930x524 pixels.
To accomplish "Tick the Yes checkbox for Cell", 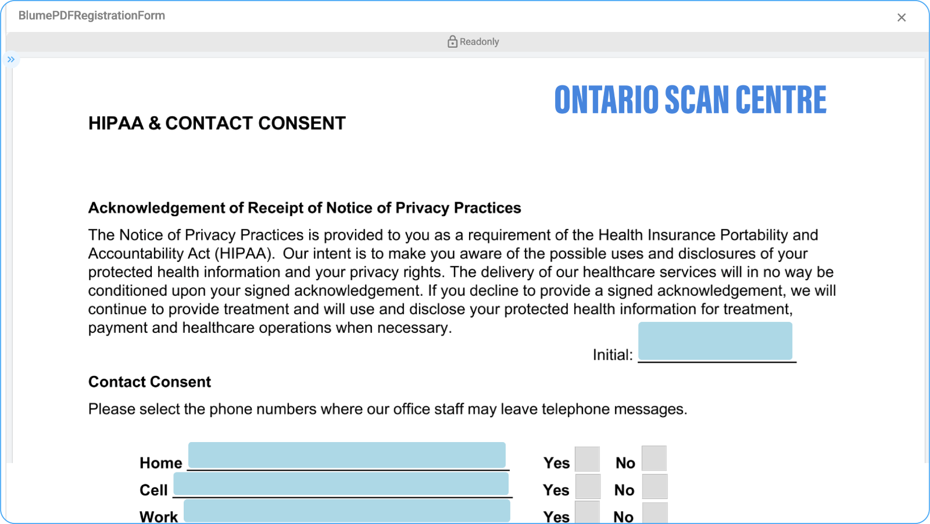I will (x=588, y=487).
